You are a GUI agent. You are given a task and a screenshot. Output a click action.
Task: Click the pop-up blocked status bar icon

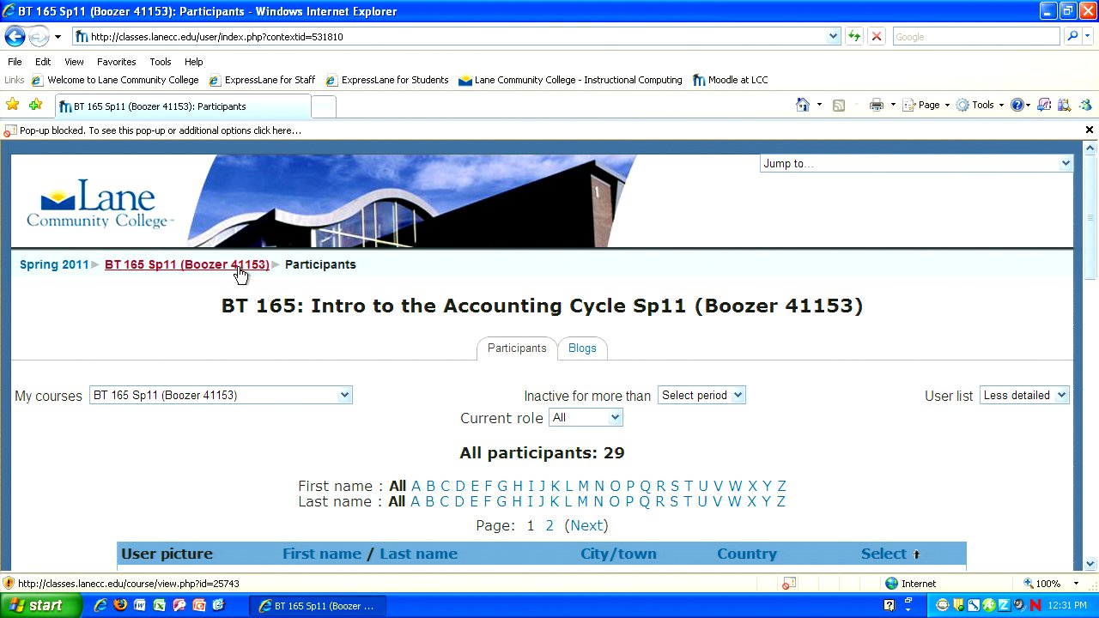coord(789,584)
